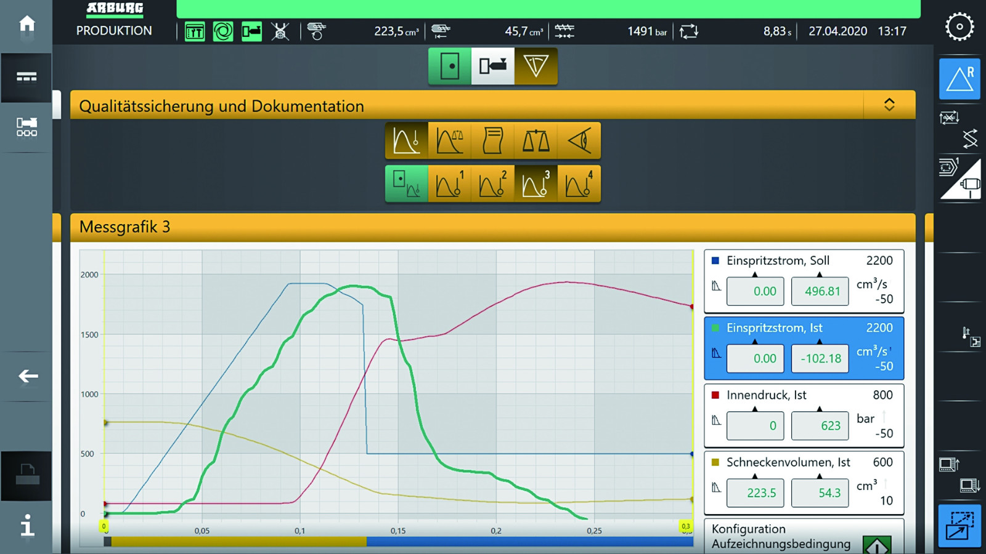Click the Innendruck 0 value field
Viewport: 986px width, 554px height.
click(x=755, y=425)
